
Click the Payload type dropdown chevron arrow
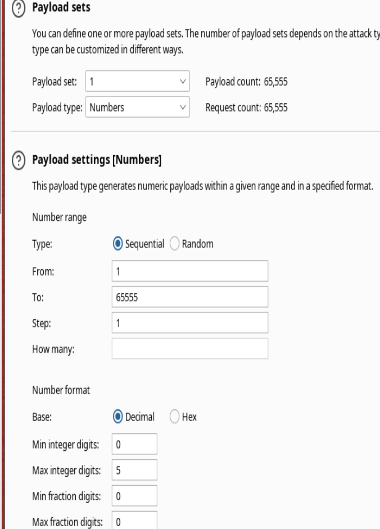tap(181, 106)
